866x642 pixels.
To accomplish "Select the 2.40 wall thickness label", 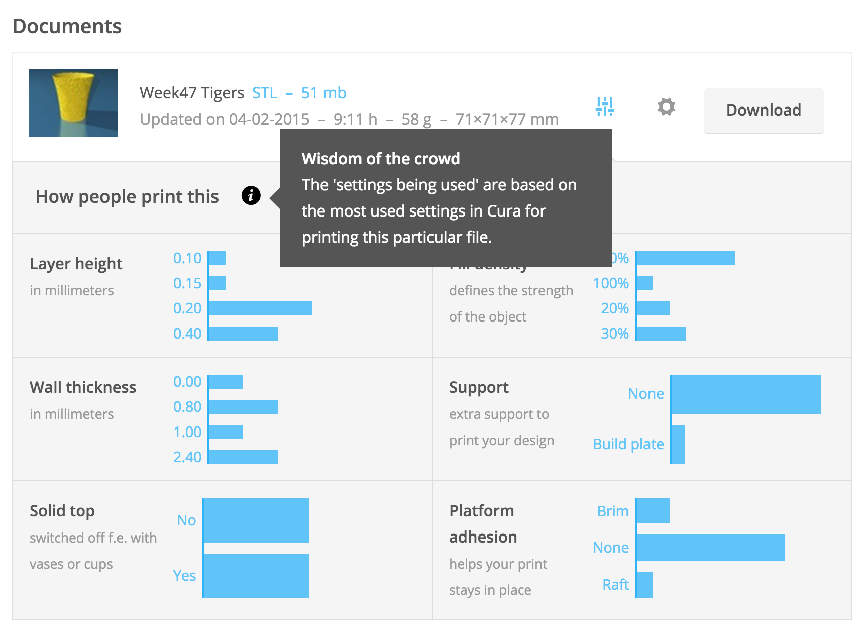I will (187, 457).
